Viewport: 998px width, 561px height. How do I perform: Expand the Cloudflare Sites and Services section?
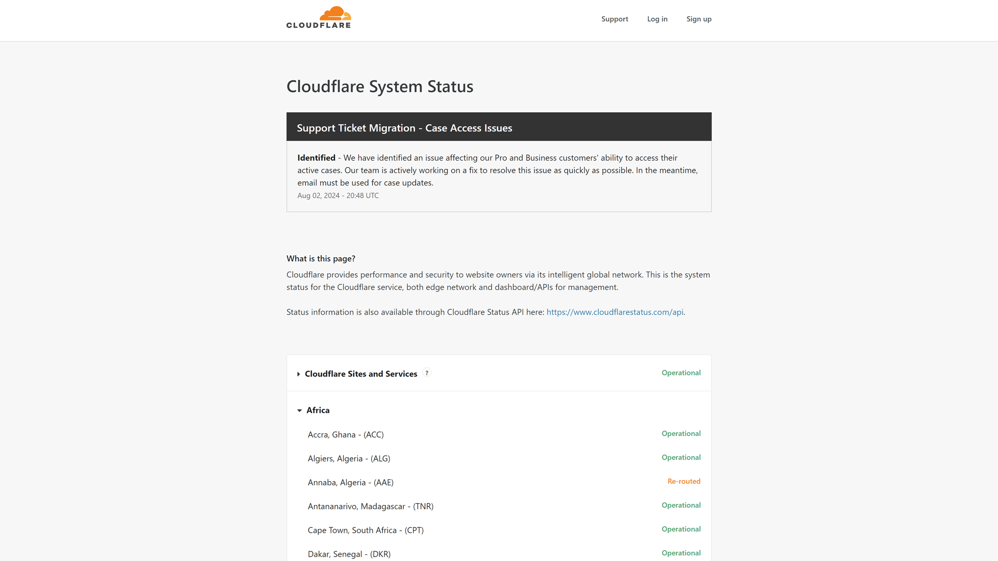tap(361, 373)
